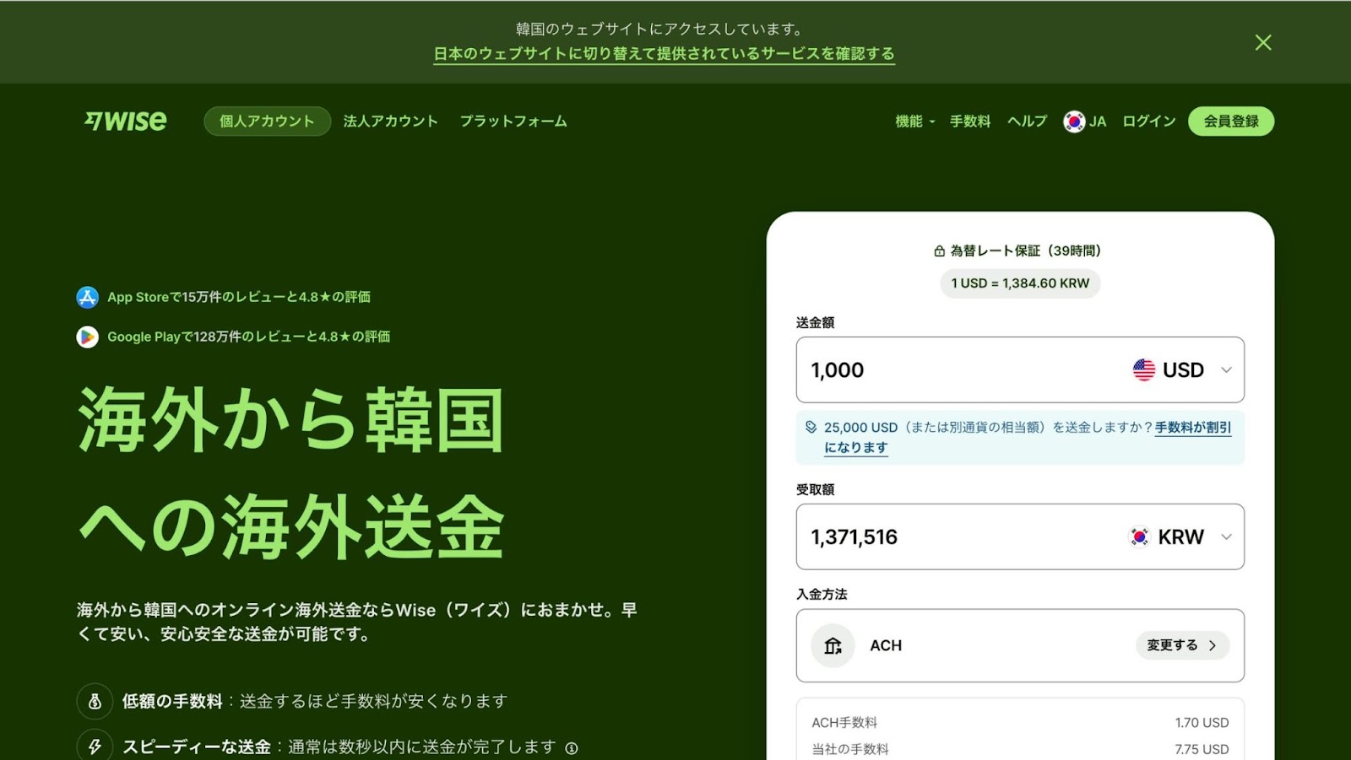Image resolution: width=1351 pixels, height=760 pixels.
Task: Click the 入金方法 label
Action: [822, 595]
